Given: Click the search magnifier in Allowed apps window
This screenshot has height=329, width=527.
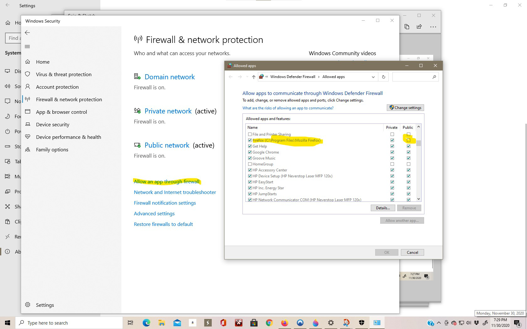Looking at the screenshot, I should (x=434, y=77).
